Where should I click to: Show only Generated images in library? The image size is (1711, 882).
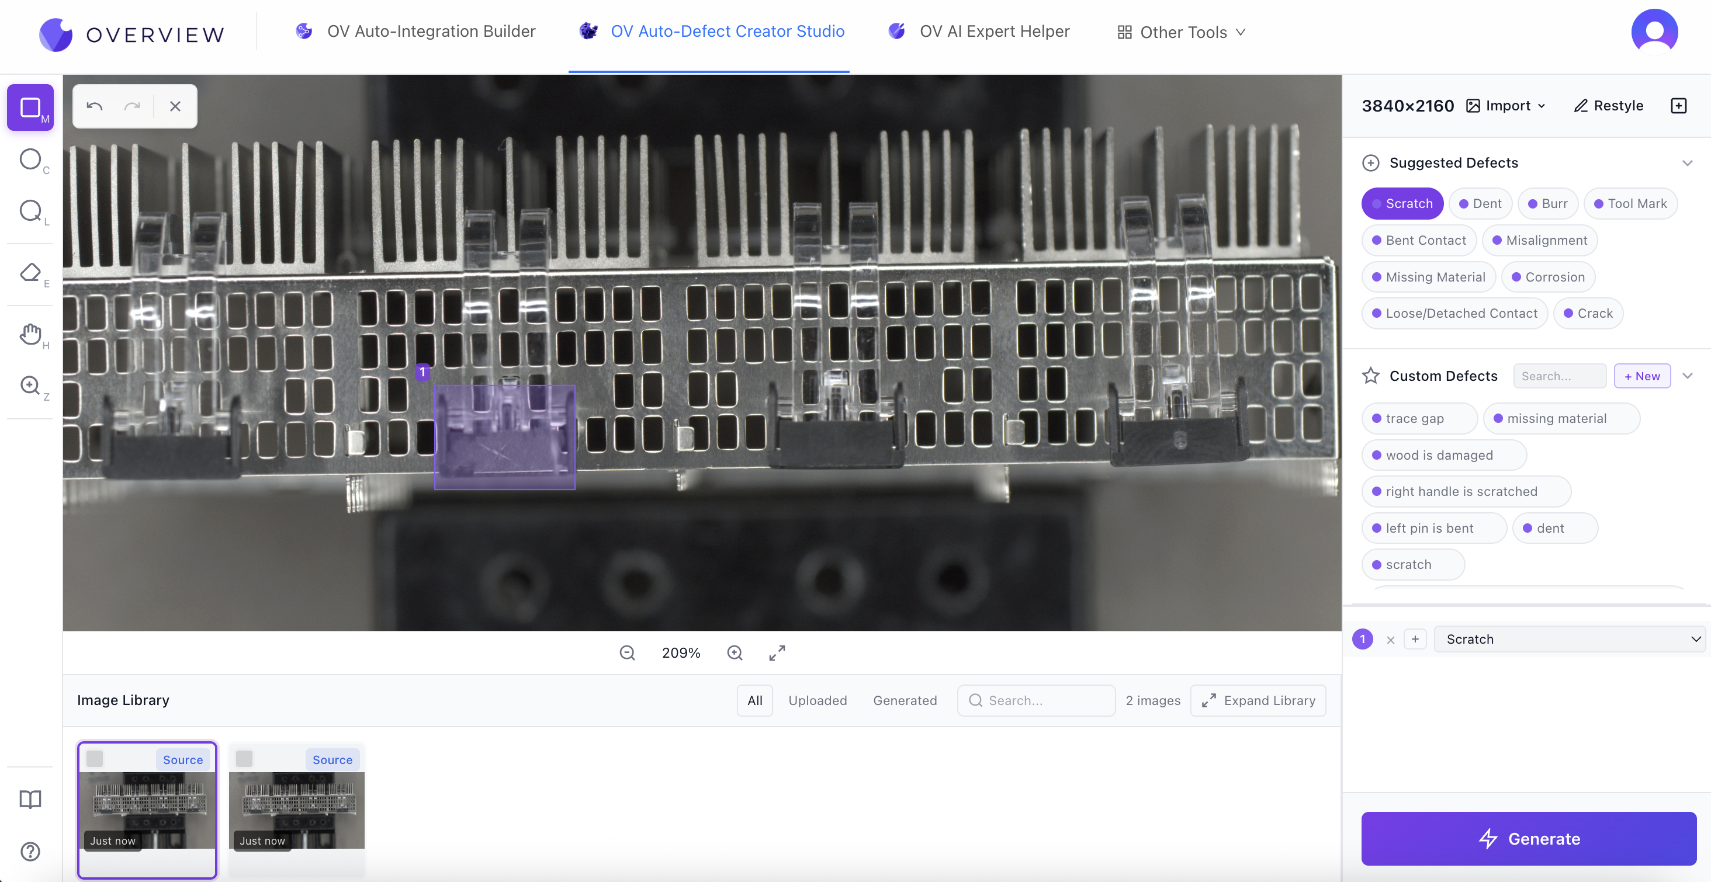click(905, 700)
